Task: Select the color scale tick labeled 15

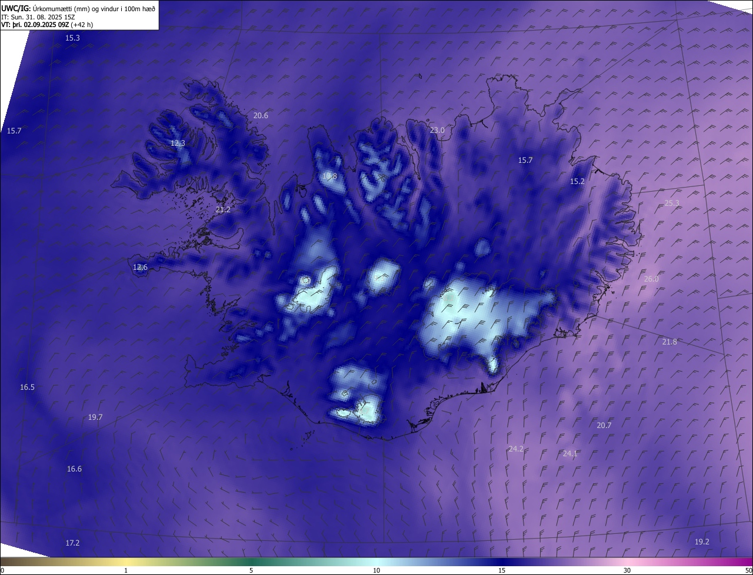Action: coord(502,570)
